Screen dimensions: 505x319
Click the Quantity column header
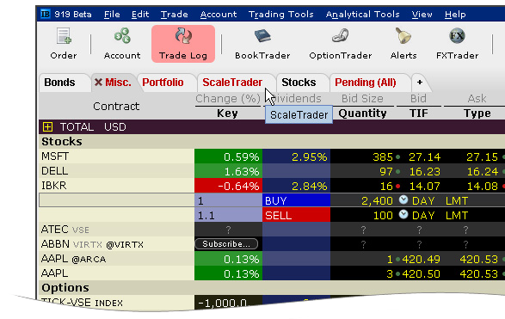tap(362, 113)
